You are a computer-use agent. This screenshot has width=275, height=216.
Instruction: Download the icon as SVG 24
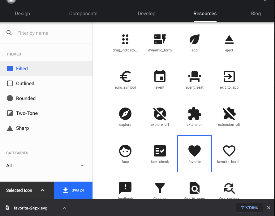(73, 190)
